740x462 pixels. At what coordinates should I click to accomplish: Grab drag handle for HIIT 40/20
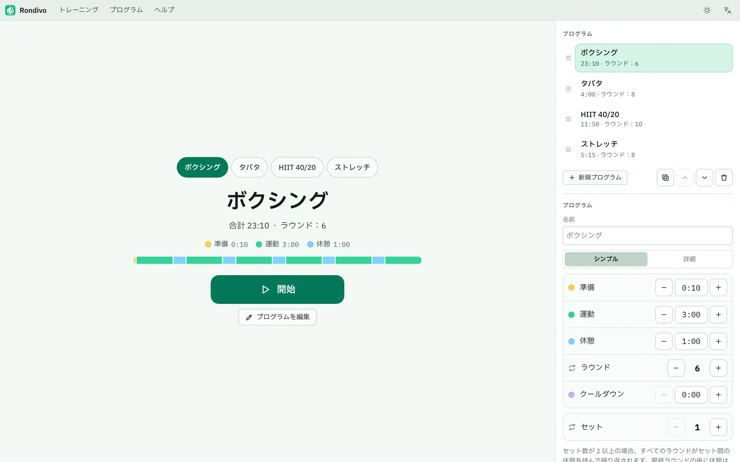click(x=568, y=119)
